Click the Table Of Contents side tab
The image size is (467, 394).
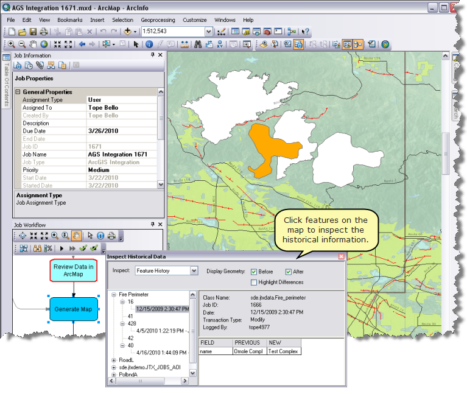pos(6,82)
